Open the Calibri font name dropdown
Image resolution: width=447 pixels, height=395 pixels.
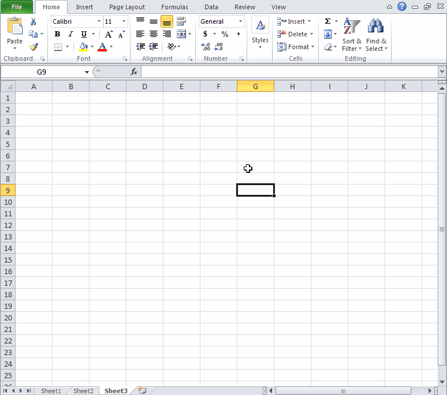(99, 21)
